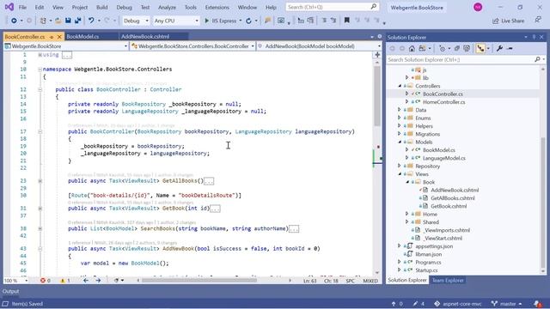Click the Switch Views icon in Solution Explorer
The width and height of the screenshot is (550, 309).
click(x=422, y=48)
